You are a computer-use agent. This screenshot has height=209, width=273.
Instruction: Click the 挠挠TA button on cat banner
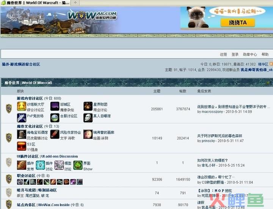click(238, 23)
